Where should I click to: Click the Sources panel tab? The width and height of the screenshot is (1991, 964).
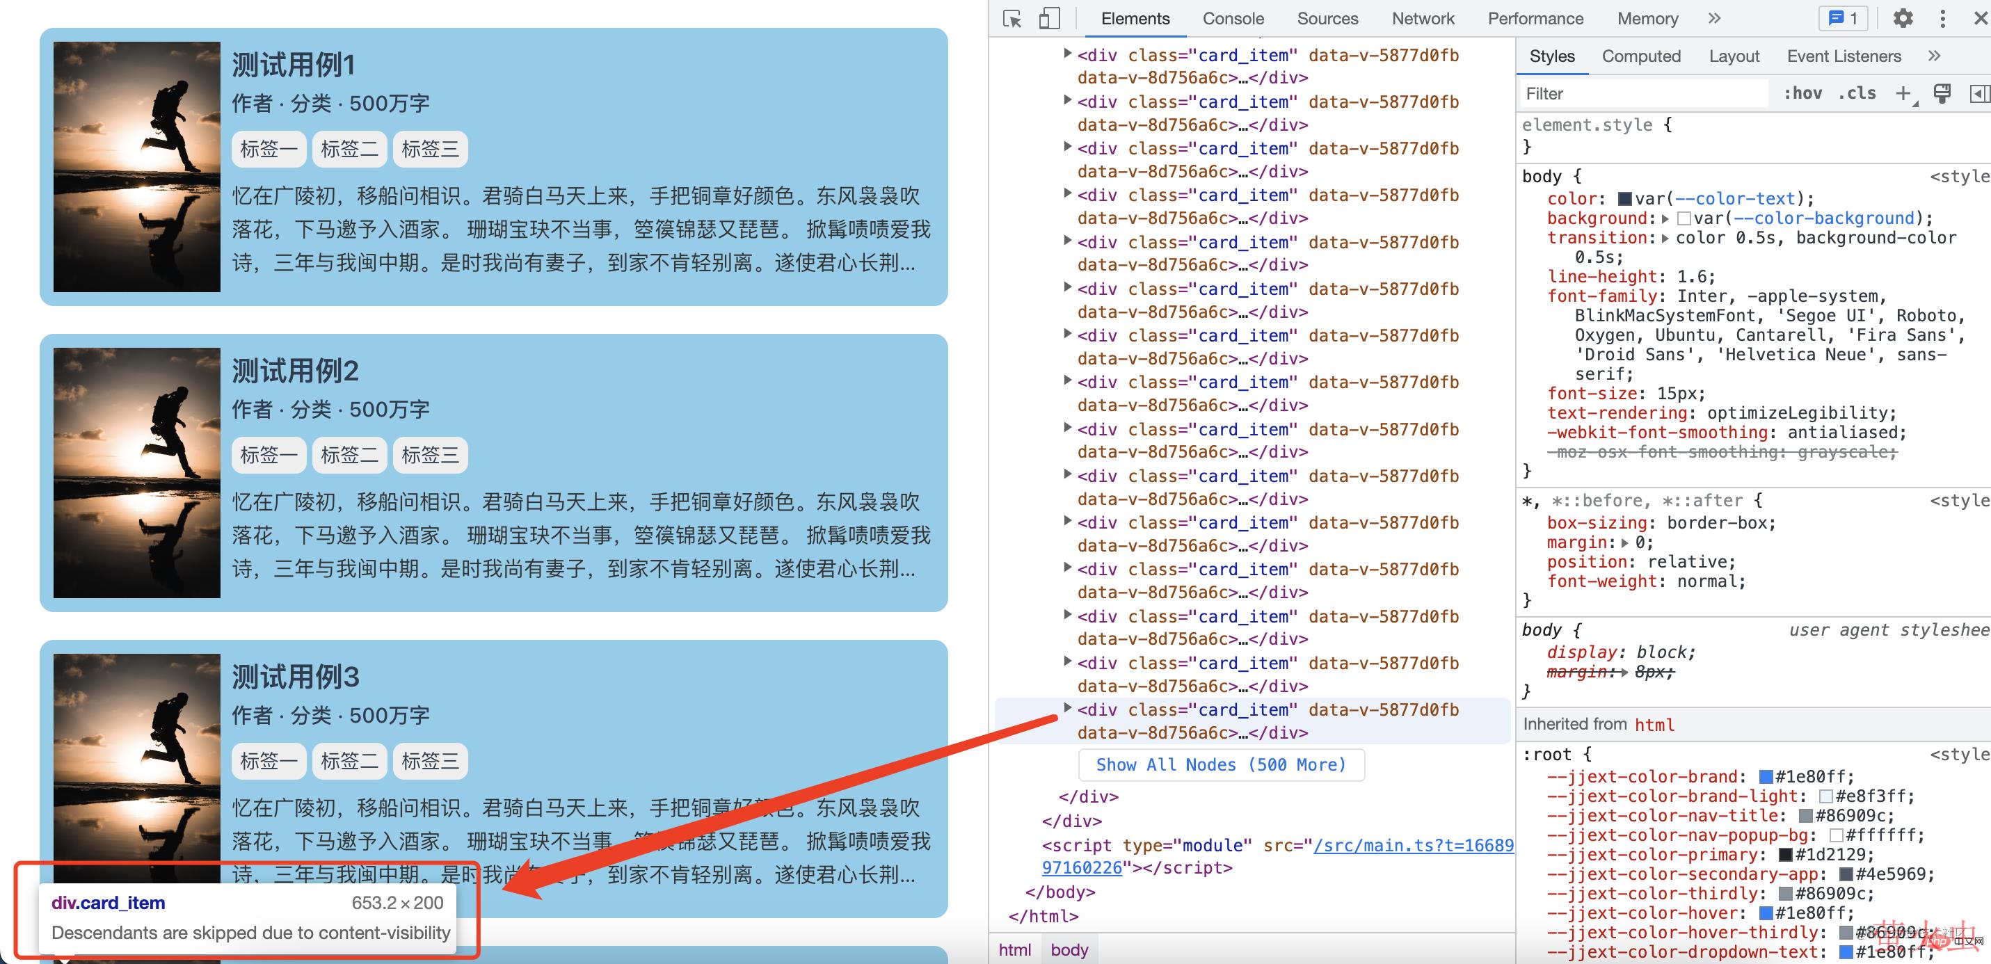pyautogui.click(x=1325, y=19)
